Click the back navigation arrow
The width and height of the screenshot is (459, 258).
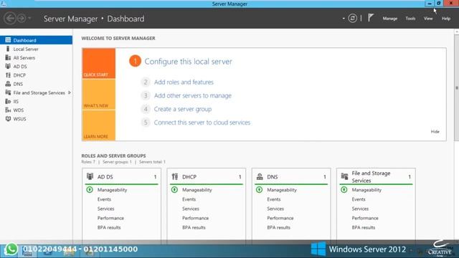click(9, 19)
